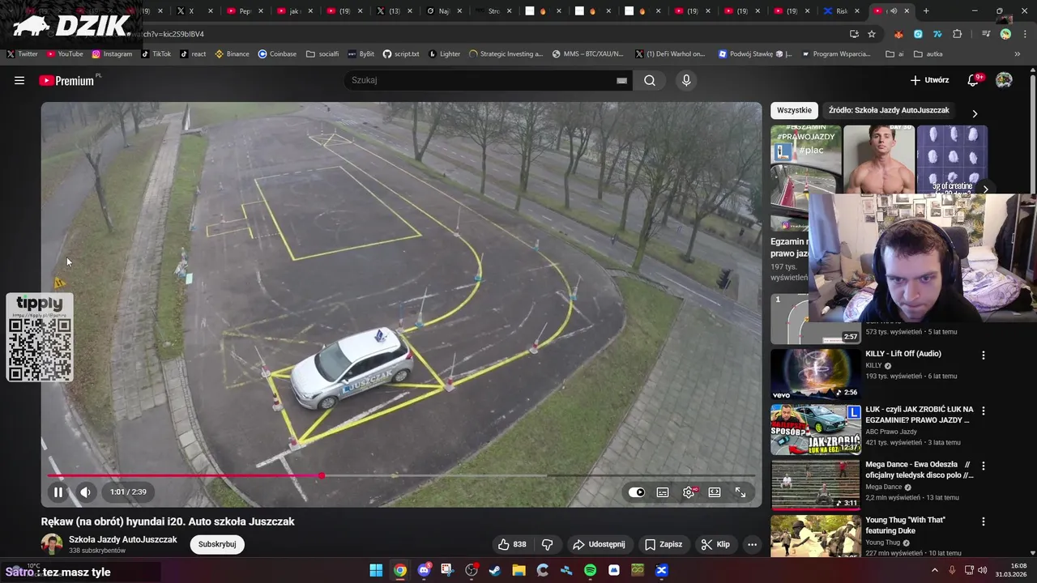The height and width of the screenshot is (583, 1037).
Task: Like the video with 838 likes
Action: 512,544
